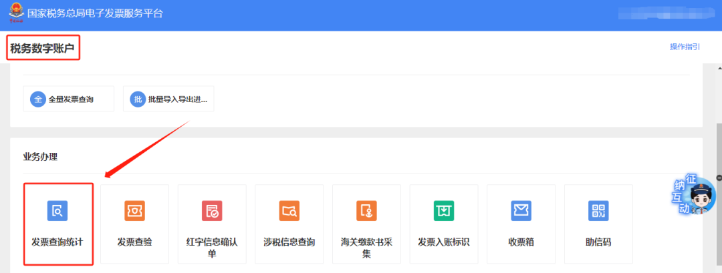Click the 全量发票查询 shortcut button
Viewport: 722px width, 273px height.
pos(69,99)
